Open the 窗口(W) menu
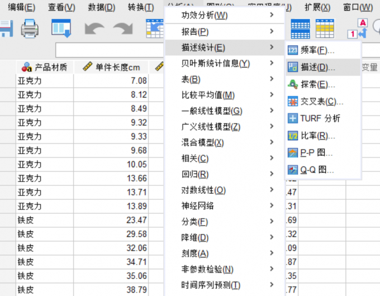Image resolution: width=380 pixels, height=296 pixels. (x=358, y=7)
